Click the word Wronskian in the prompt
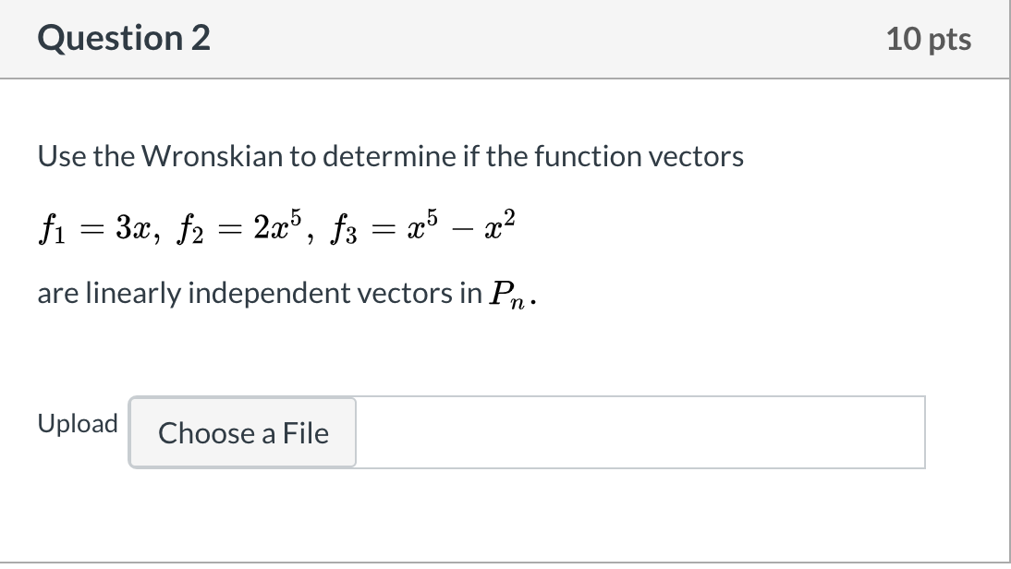This screenshot has width=1011, height=569. 213,156
